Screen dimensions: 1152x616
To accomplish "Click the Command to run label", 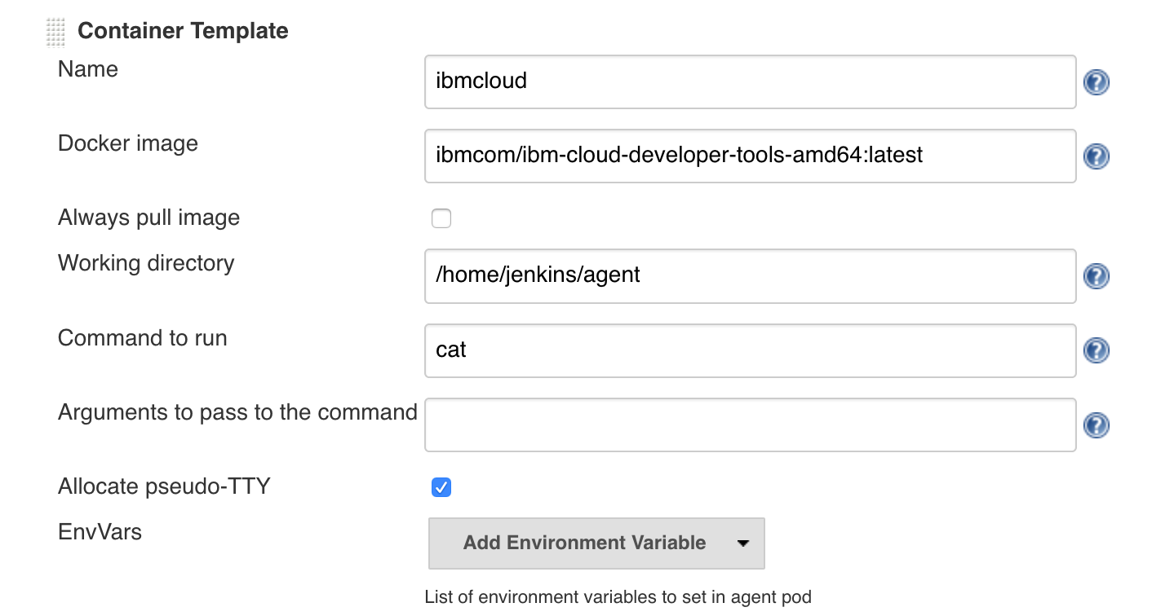I will click(x=143, y=338).
